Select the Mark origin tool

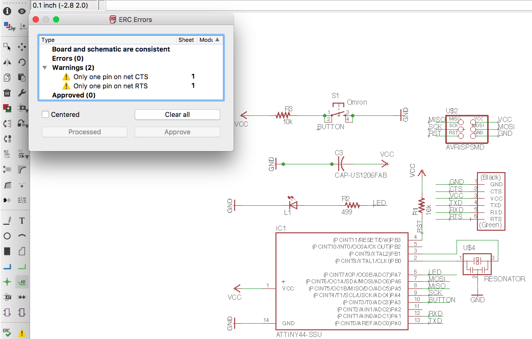coord(22,27)
